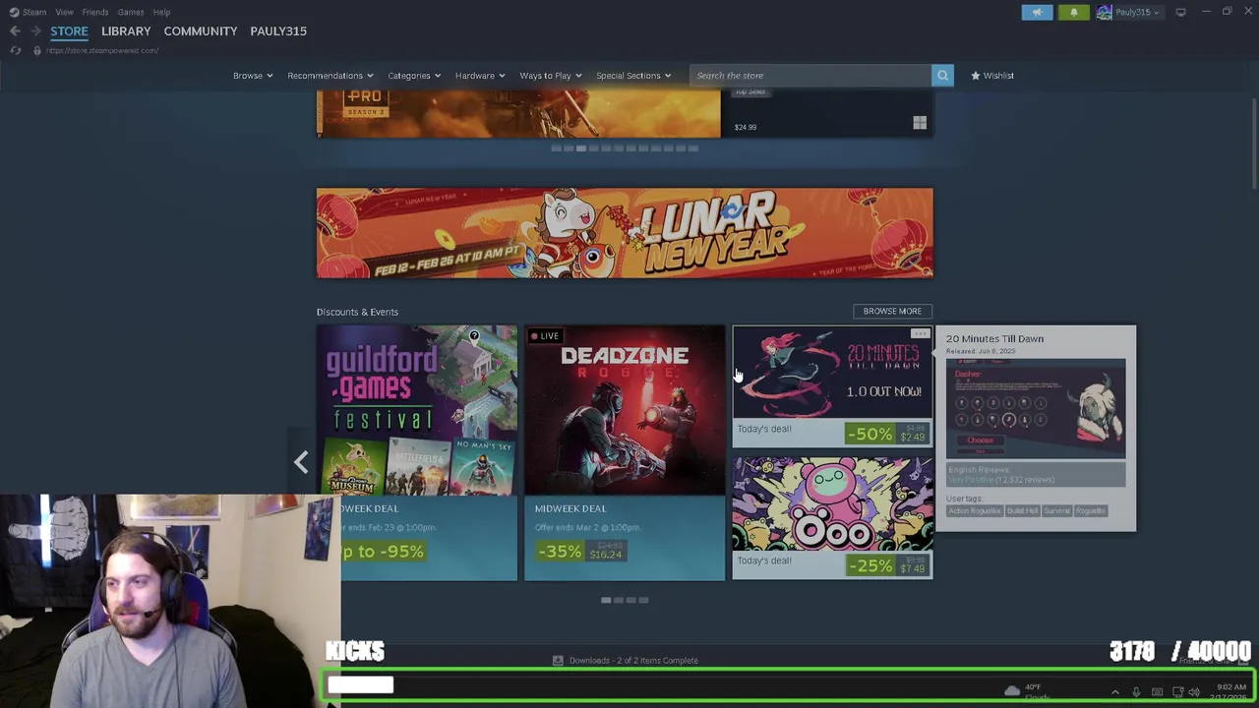
Task: Open the taskbar clock and date
Action: coord(1230,692)
